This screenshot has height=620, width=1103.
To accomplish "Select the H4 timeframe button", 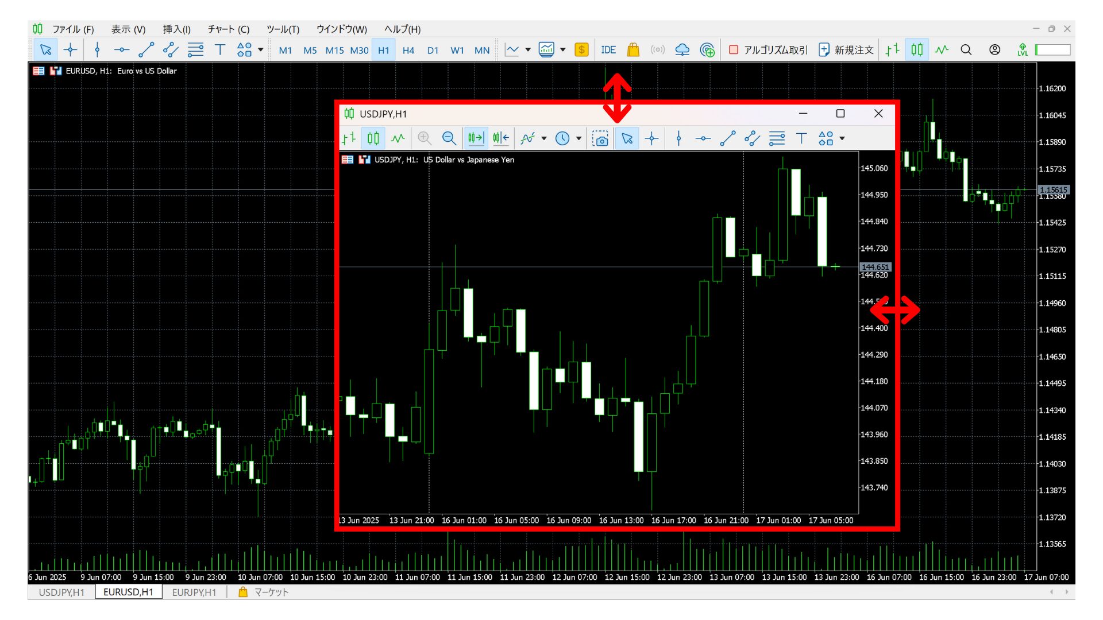I will coord(408,51).
